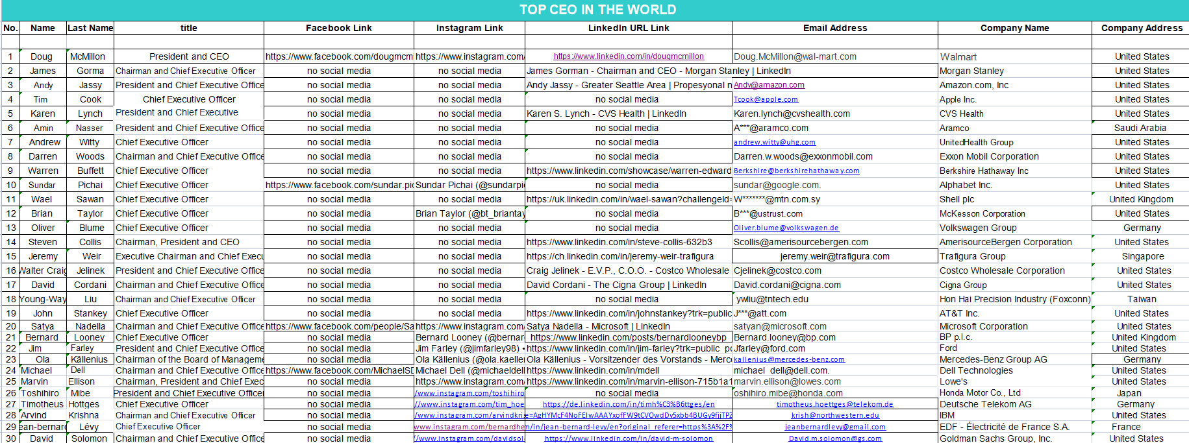Open the david-m-solomon LinkedIn link
The width and height of the screenshot is (1189, 443).
coord(629,438)
